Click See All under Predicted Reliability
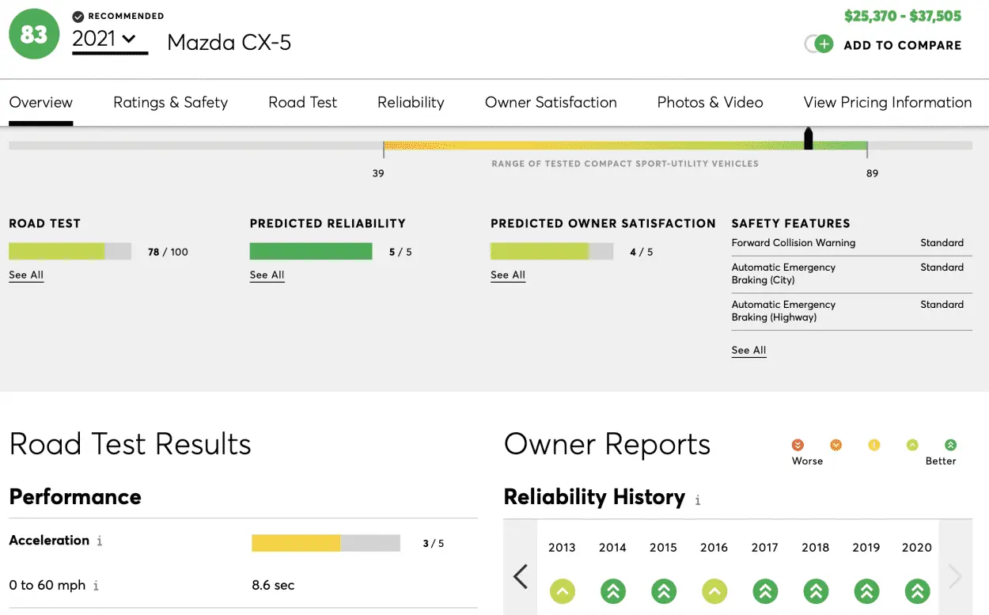The image size is (989, 615). [x=267, y=275]
